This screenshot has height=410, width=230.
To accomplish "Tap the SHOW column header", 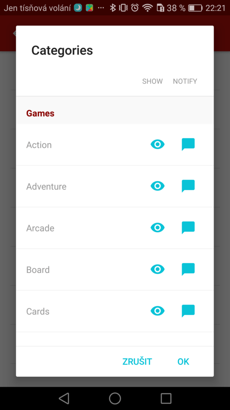I will tap(152, 81).
